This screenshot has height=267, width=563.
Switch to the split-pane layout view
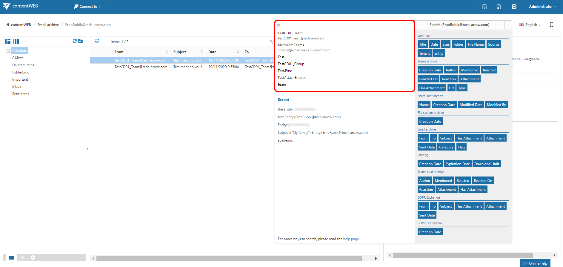coord(8,42)
